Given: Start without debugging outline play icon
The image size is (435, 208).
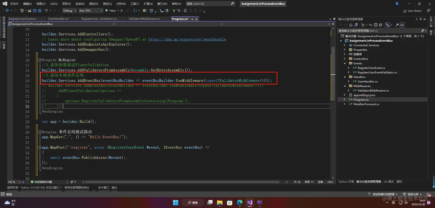Looking at the screenshot, I should pos(122,11).
